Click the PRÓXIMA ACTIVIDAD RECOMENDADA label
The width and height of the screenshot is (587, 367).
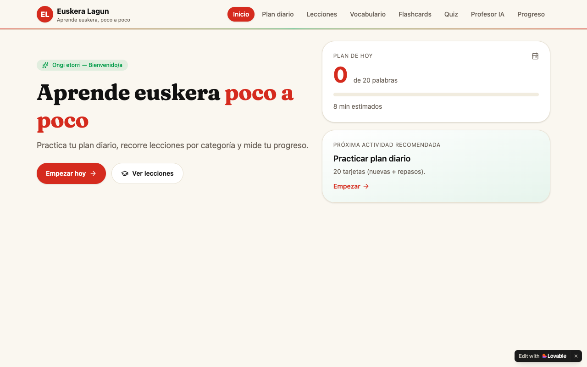pyautogui.click(x=387, y=145)
